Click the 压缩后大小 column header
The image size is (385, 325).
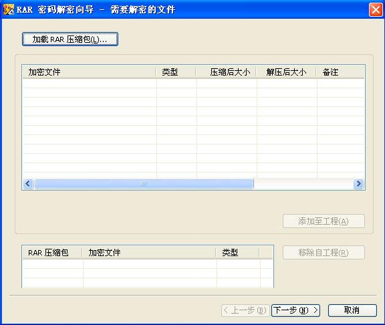(226, 72)
